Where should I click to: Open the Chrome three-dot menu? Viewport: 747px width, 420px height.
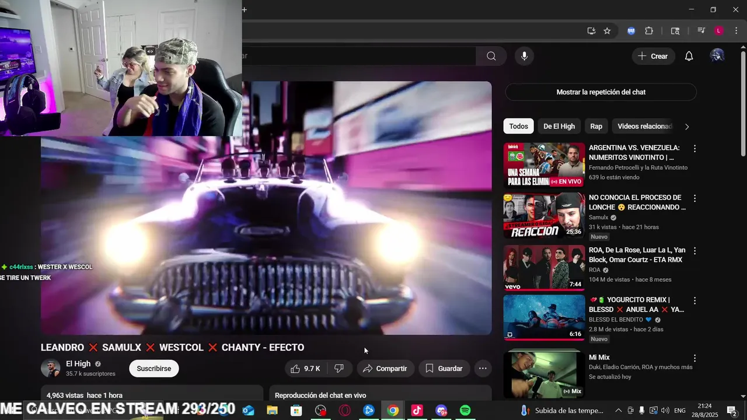tap(736, 31)
